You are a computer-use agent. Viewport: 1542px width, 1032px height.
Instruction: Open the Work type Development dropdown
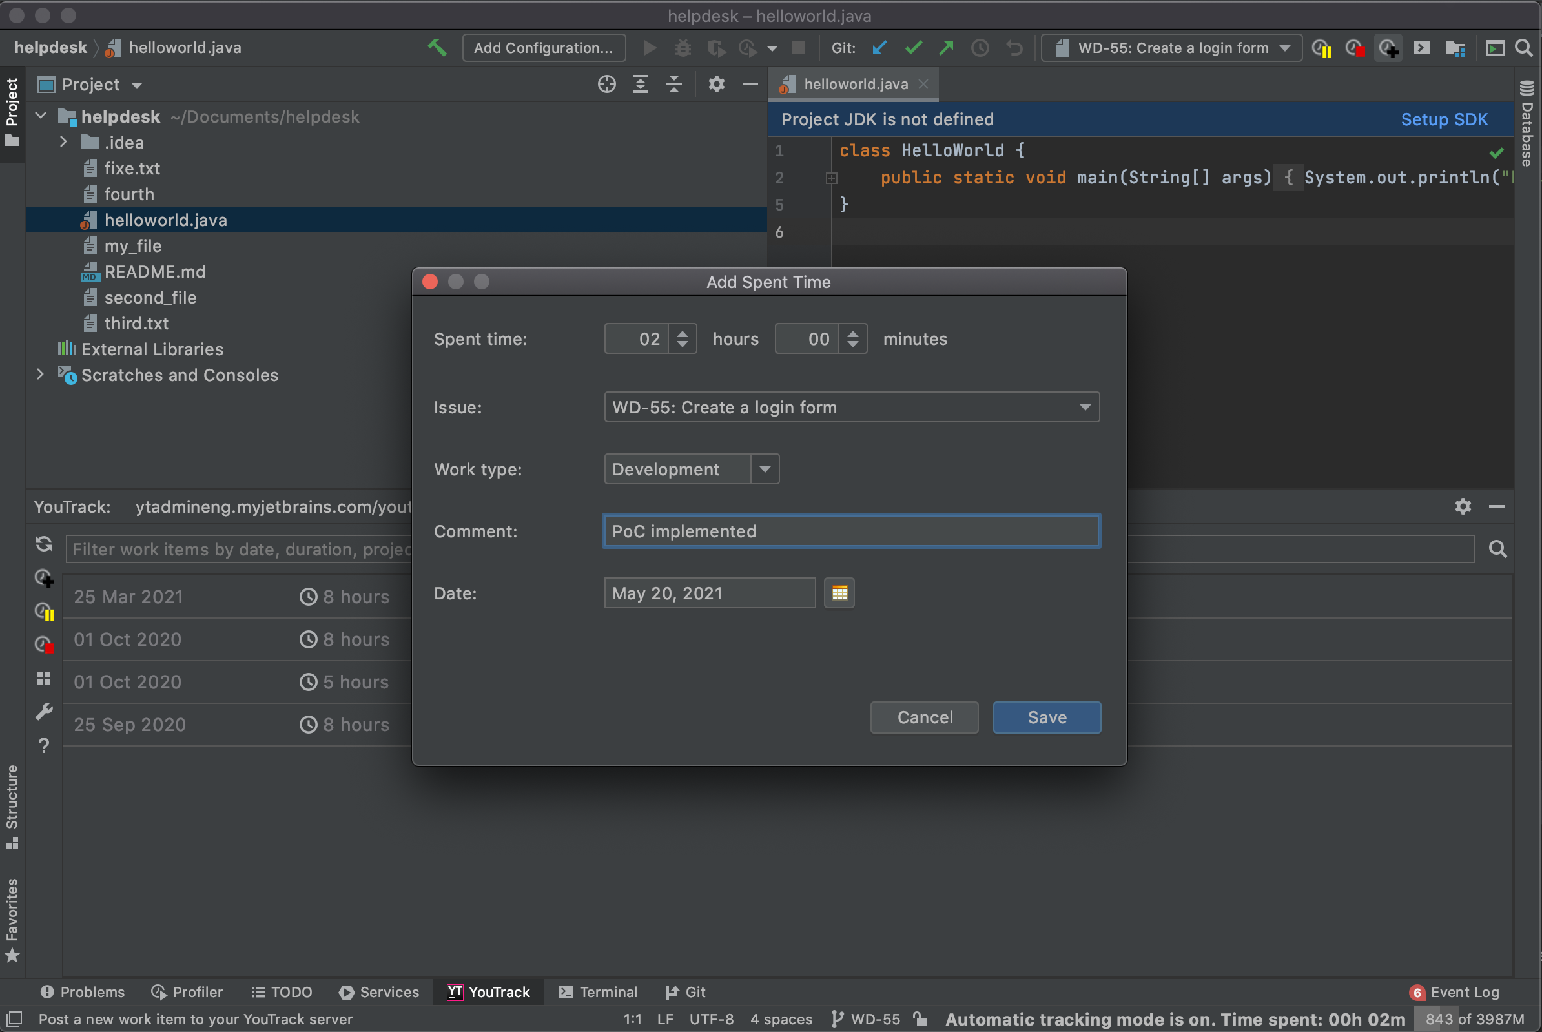(765, 470)
